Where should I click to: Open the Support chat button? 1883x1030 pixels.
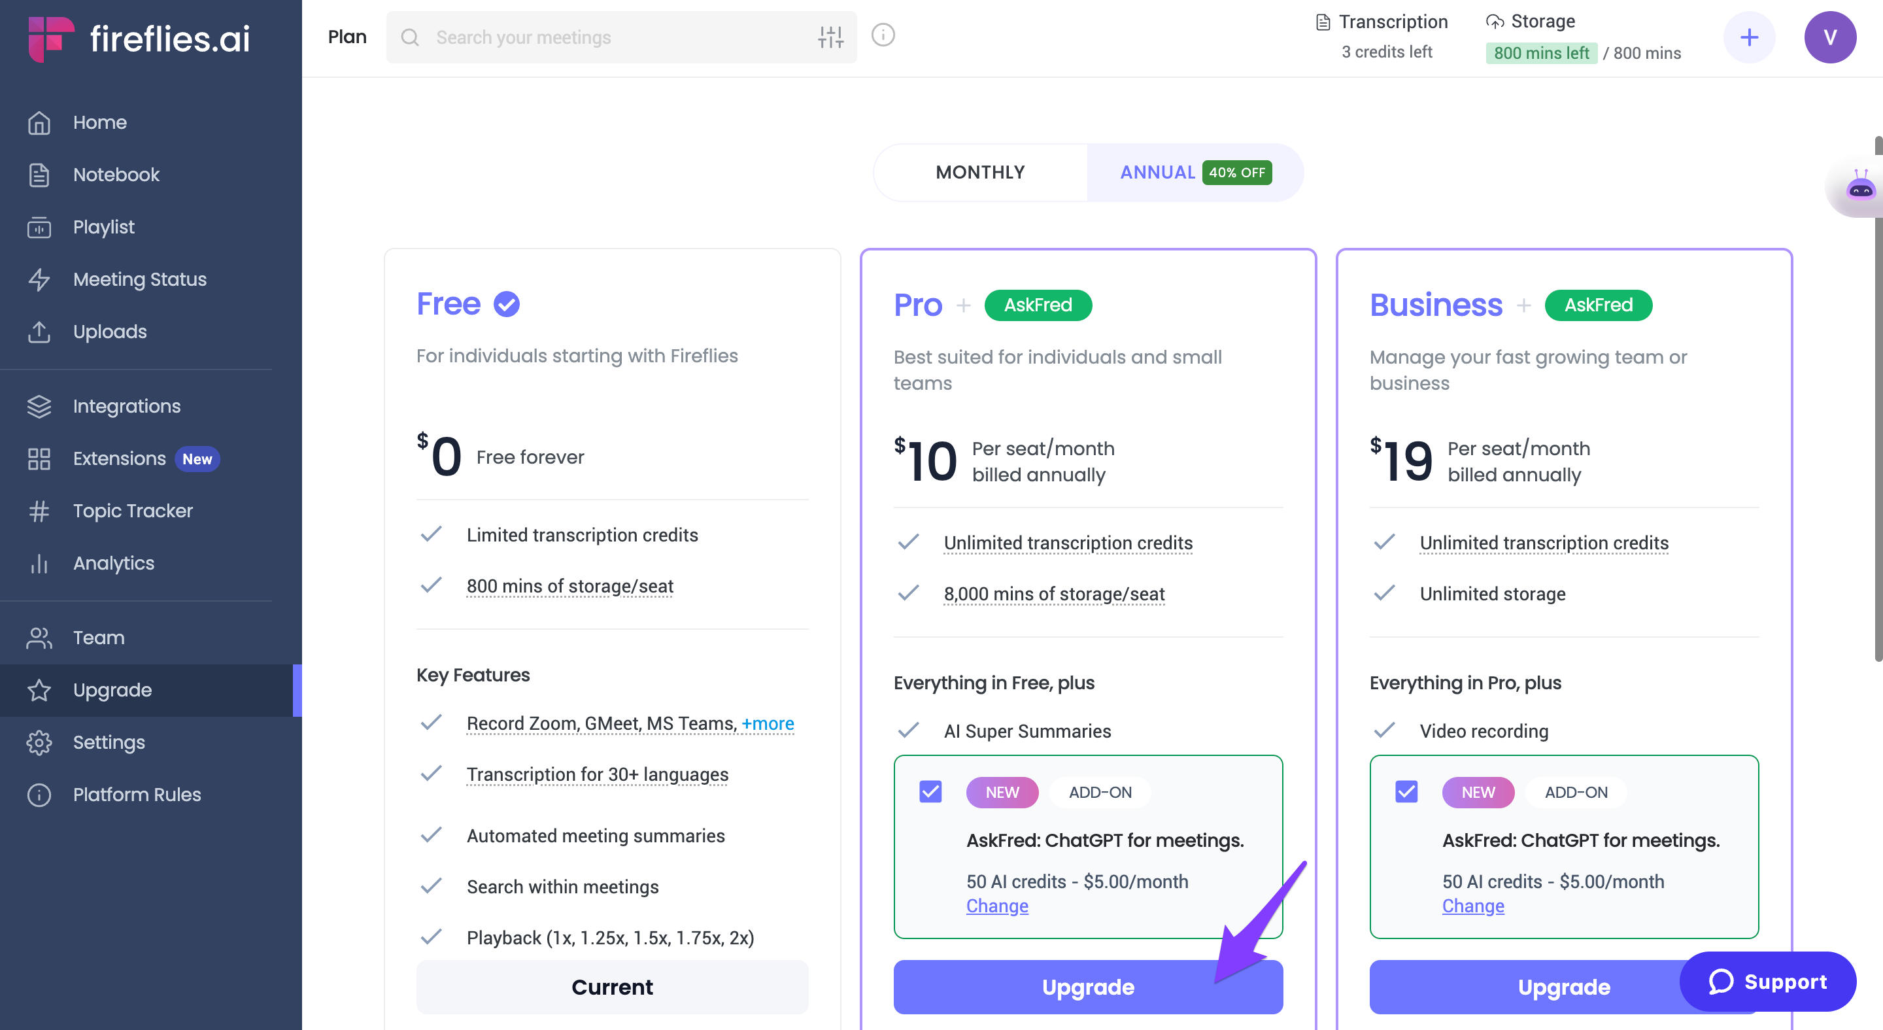1767,982
